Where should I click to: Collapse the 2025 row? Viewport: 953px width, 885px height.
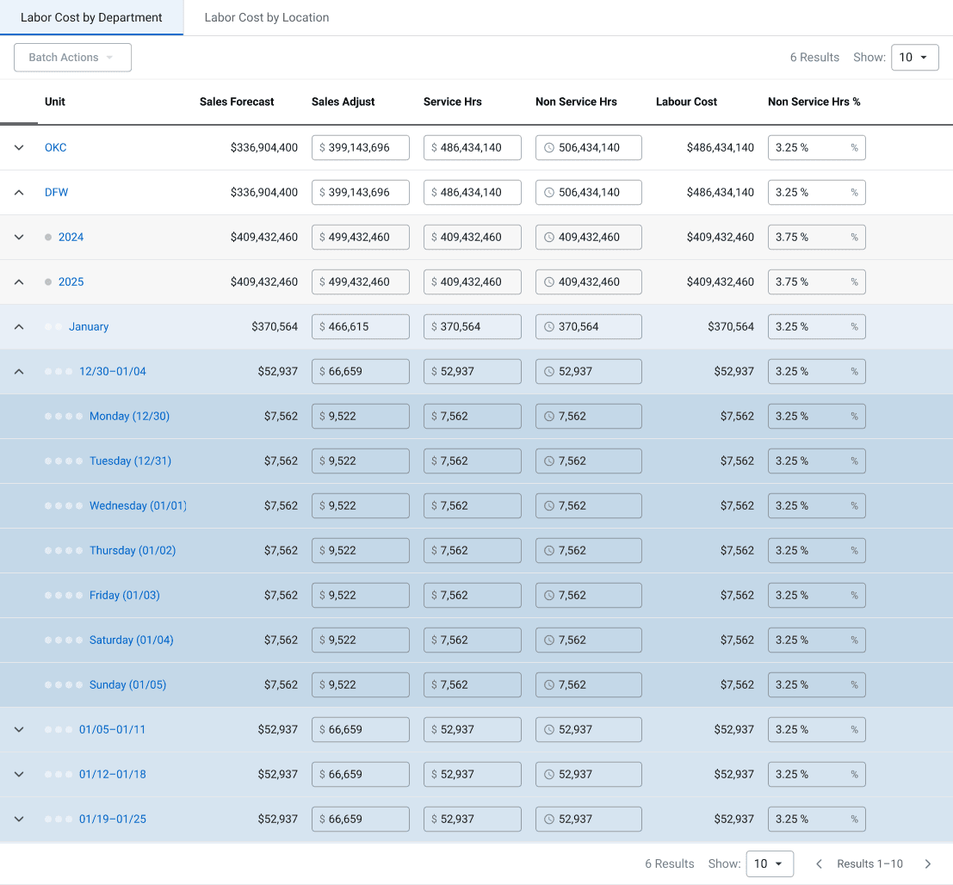point(19,282)
